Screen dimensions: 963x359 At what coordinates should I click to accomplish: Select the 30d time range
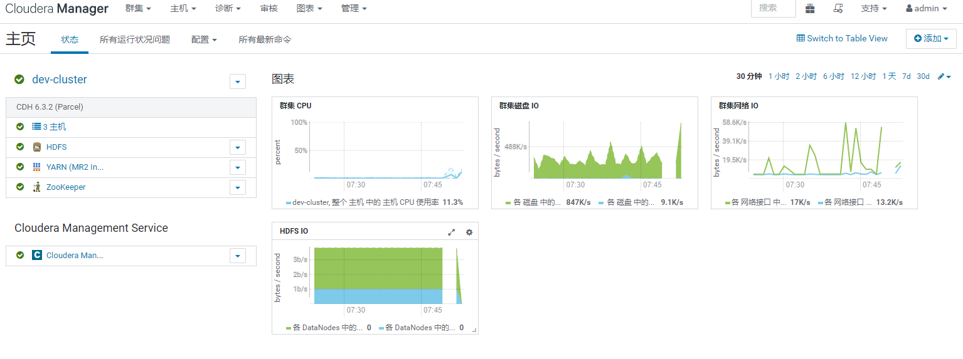[x=923, y=76]
